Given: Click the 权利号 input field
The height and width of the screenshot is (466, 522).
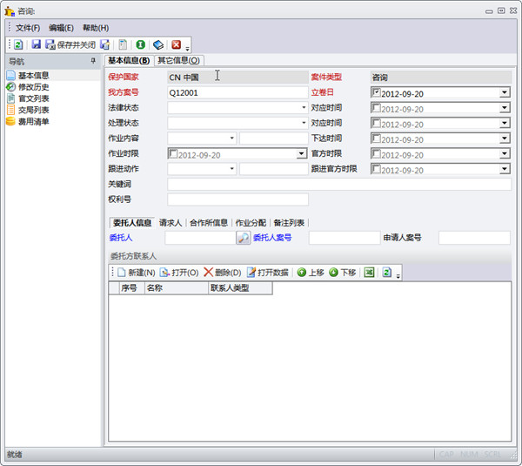Looking at the screenshot, I should [x=238, y=199].
